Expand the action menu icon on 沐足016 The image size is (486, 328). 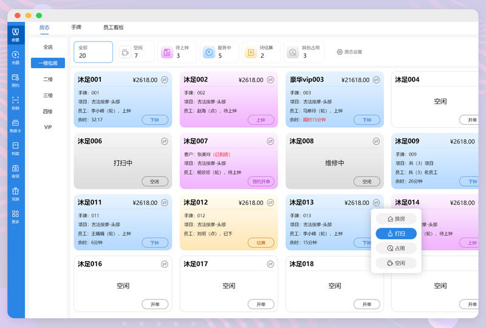point(165,264)
